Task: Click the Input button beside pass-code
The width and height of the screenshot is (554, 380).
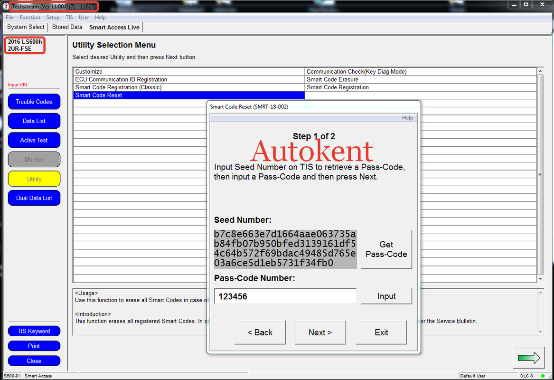Action: [386, 296]
